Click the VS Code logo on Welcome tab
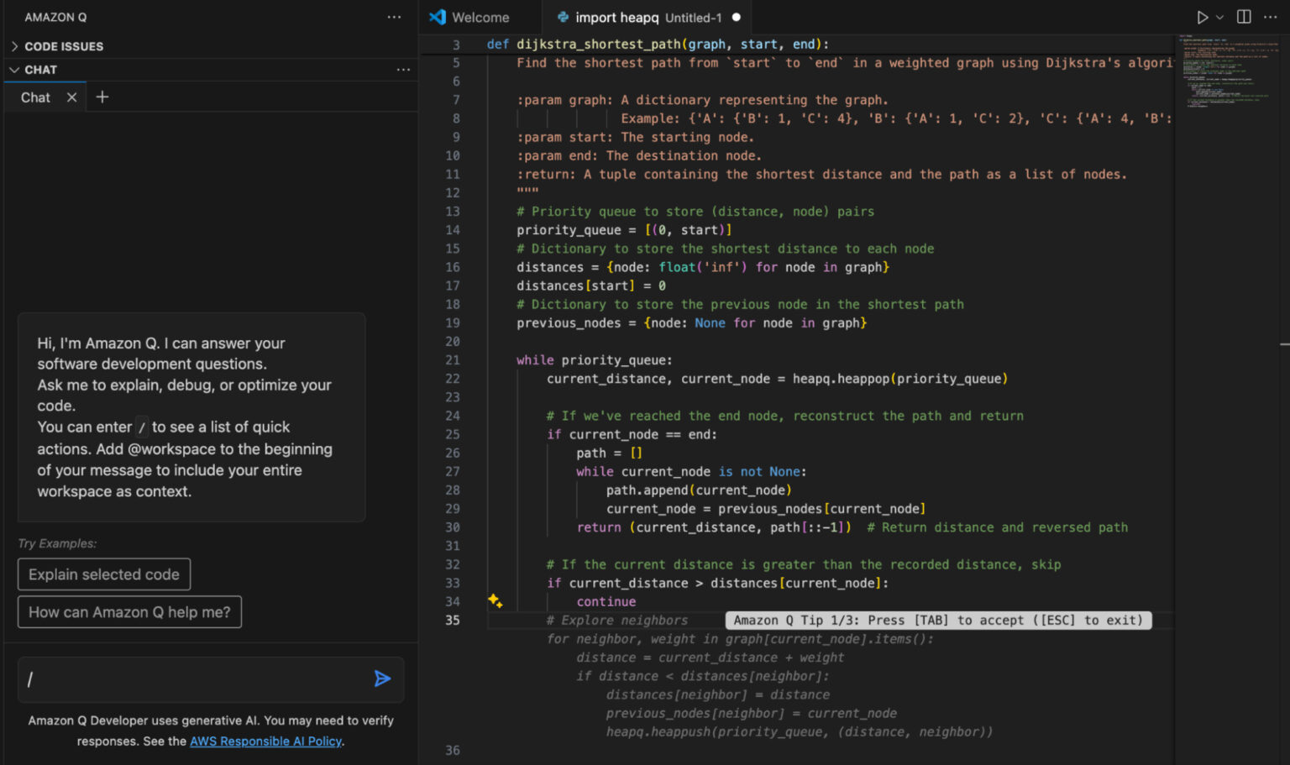The height and width of the screenshot is (765, 1290). [438, 16]
